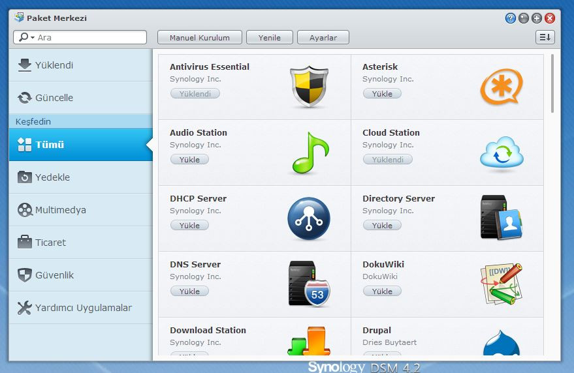Click the Manuel Kurulum button
Viewport: 574px width, 373px height.
[200, 38]
